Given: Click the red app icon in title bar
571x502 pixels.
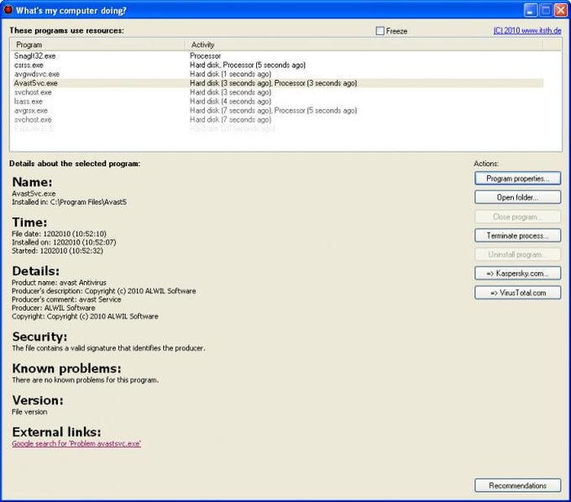Looking at the screenshot, I should click(8, 9).
